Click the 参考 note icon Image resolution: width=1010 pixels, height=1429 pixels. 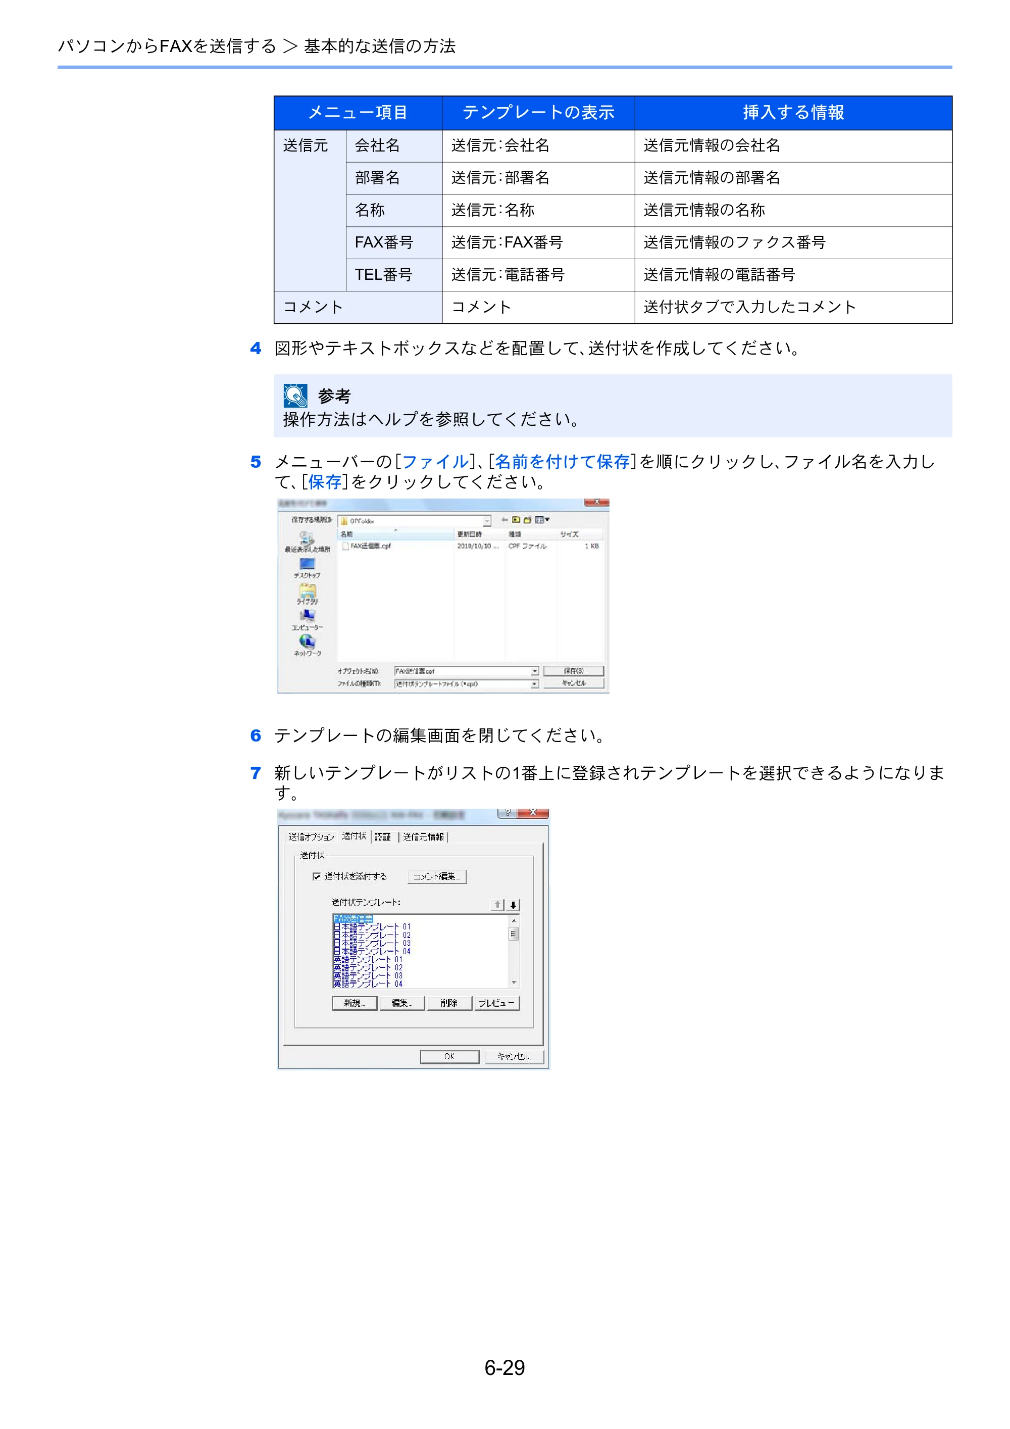pos(295,396)
